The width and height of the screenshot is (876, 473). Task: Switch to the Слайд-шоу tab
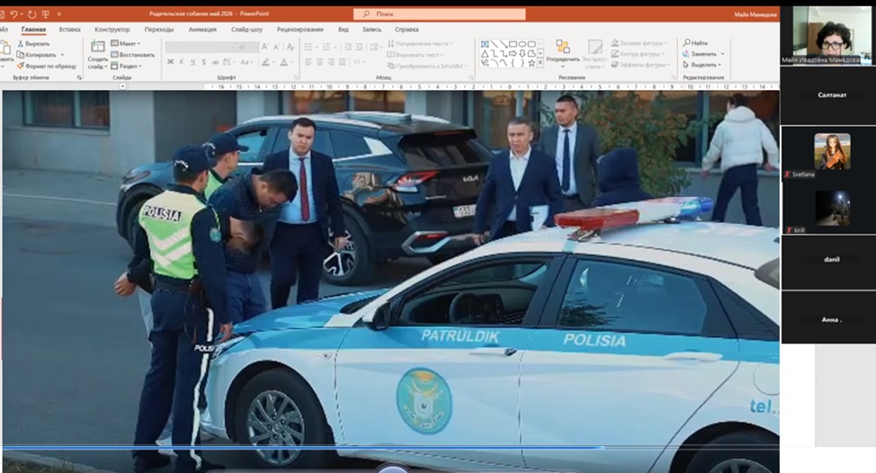click(x=246, y=30)
